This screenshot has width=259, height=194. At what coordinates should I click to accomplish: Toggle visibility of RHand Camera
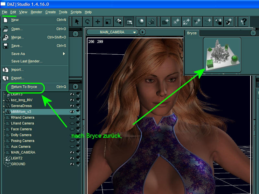(72, 118)
